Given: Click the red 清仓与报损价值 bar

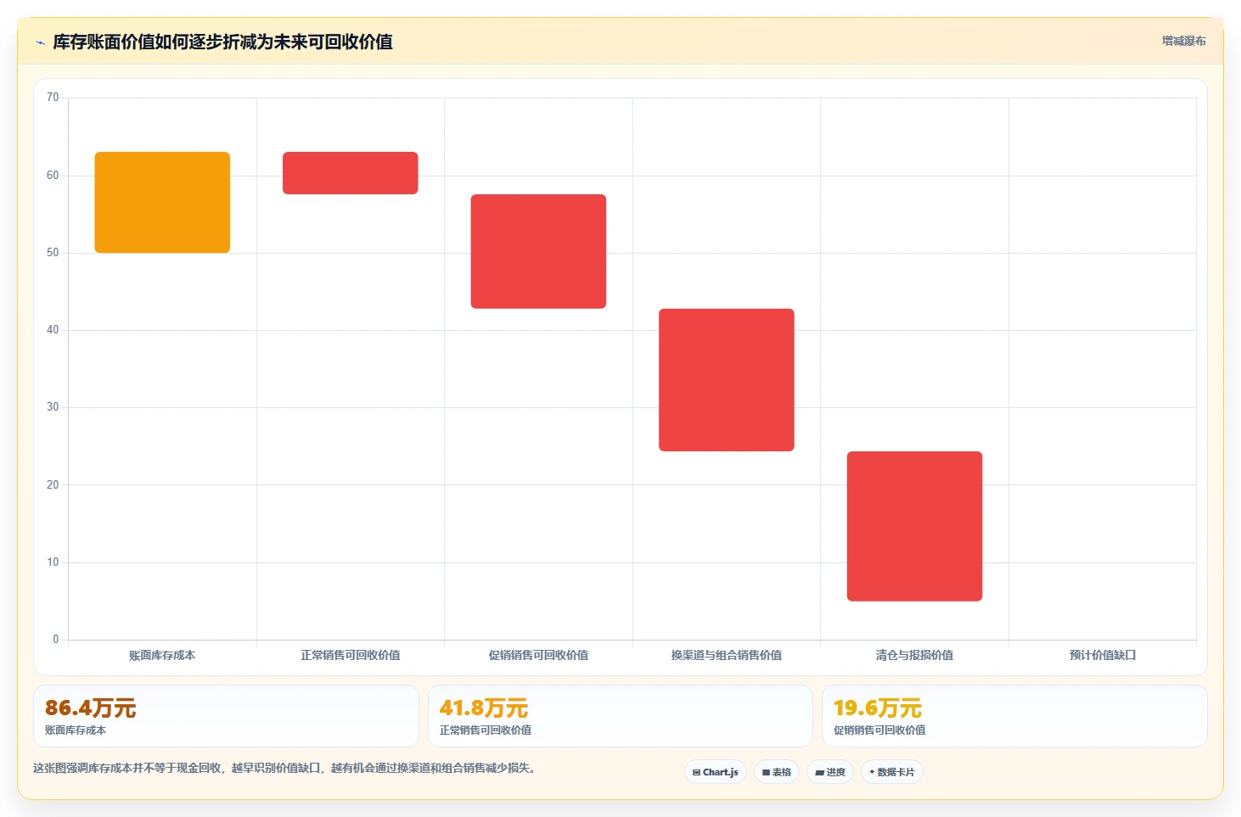Looking at the screenshot, I should click(914, 526).
